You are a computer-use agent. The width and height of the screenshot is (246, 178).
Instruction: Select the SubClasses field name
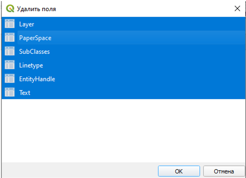[x=34, y=52]
